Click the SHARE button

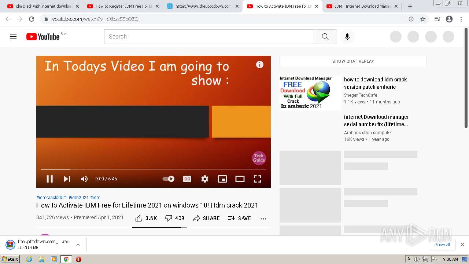click(206, 218)
